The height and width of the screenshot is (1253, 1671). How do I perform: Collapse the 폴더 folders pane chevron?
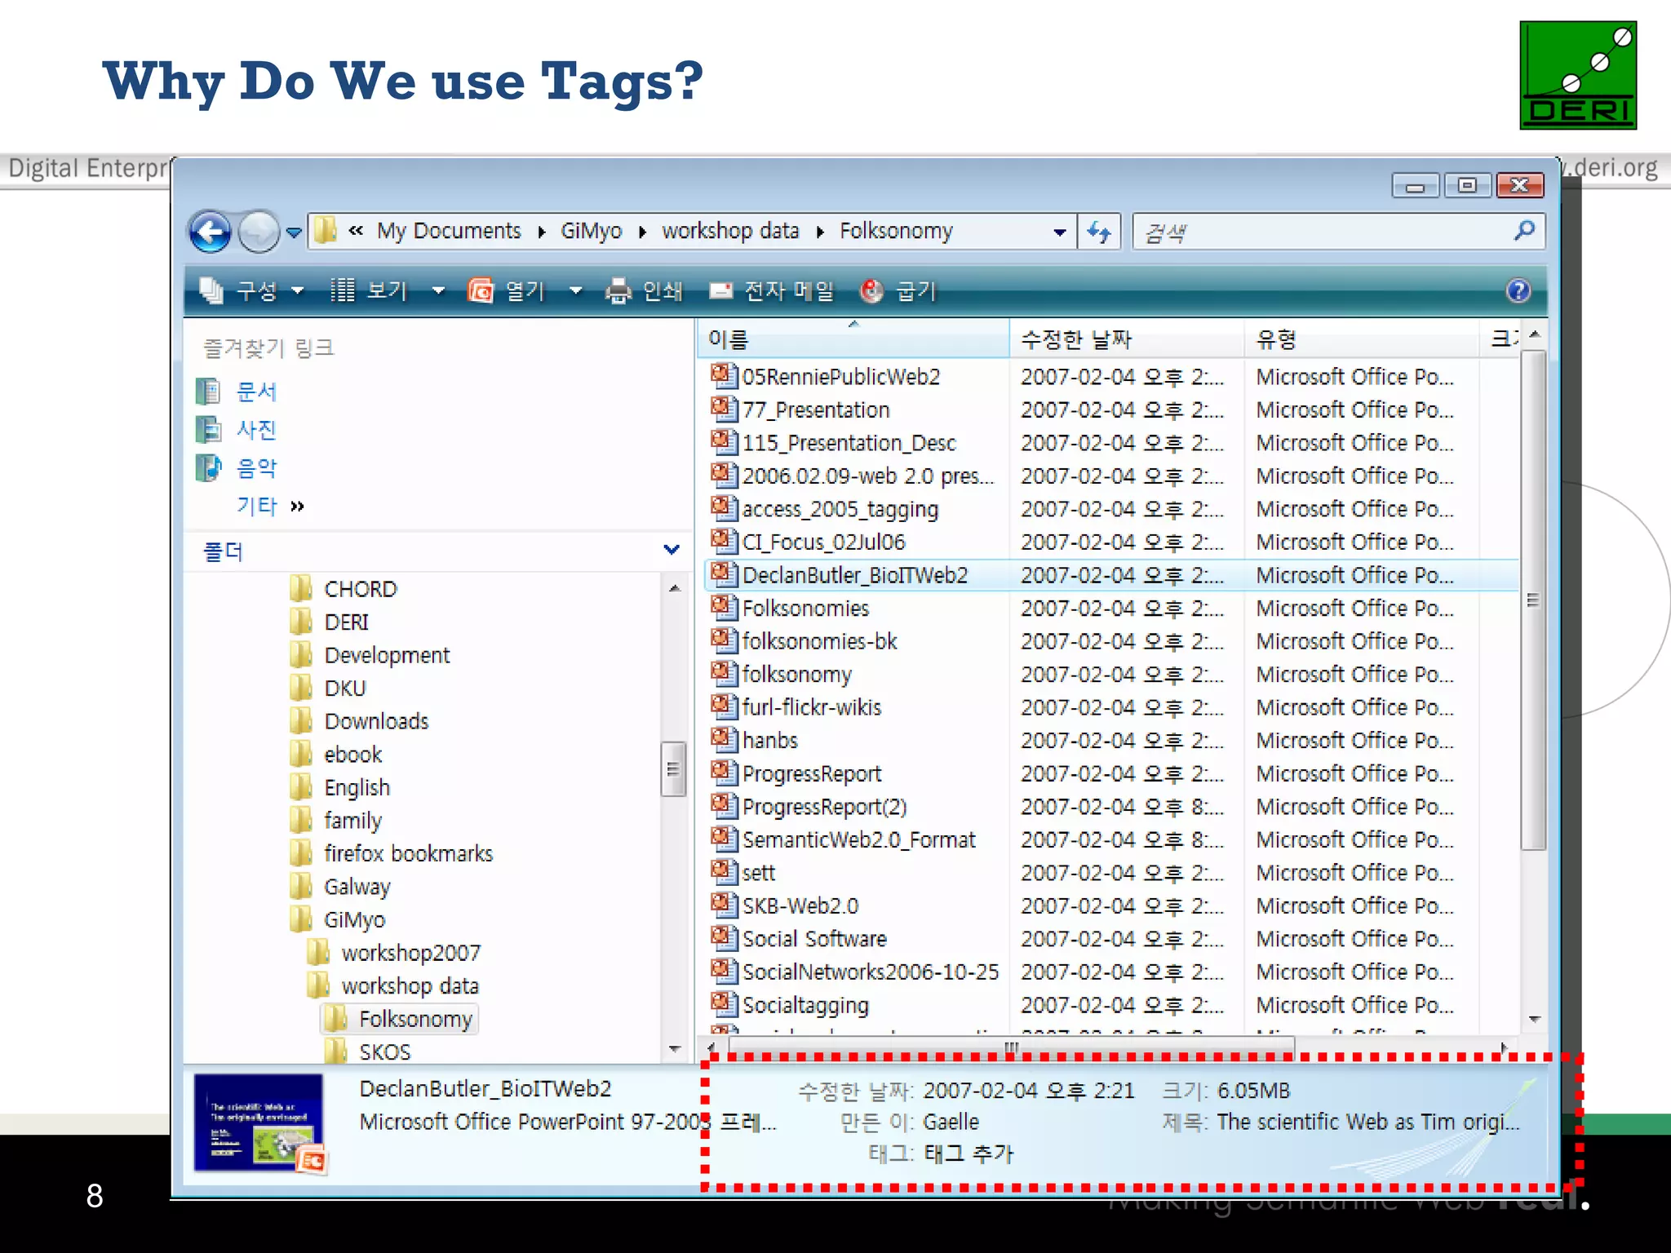point(672,550)
